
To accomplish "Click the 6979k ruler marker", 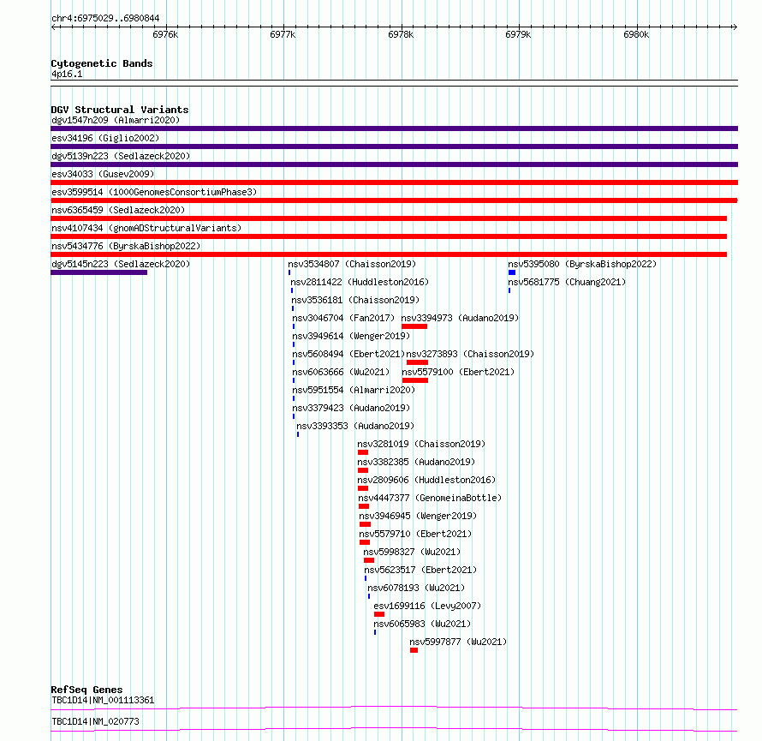I will [518, 34].
